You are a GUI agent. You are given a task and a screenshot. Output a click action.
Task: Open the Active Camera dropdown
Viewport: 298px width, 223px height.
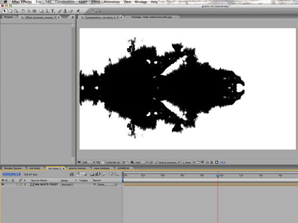click(x=169, y=162)
